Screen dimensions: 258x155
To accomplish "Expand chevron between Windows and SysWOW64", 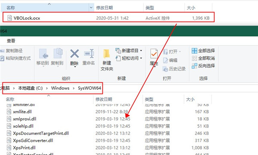I will coord(74,88).
